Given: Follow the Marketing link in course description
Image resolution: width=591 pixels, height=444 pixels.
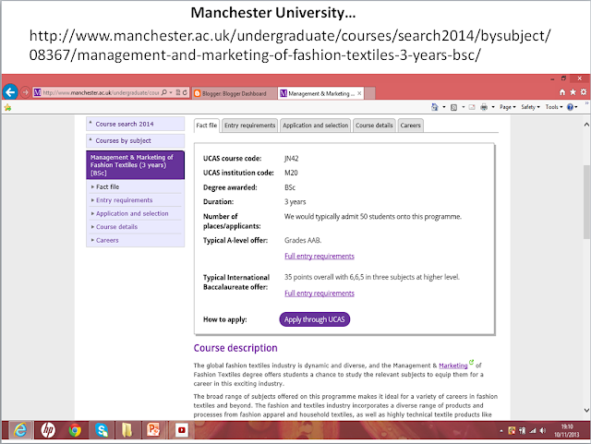Looking at the screenshot, I should [x=453, y=366].
